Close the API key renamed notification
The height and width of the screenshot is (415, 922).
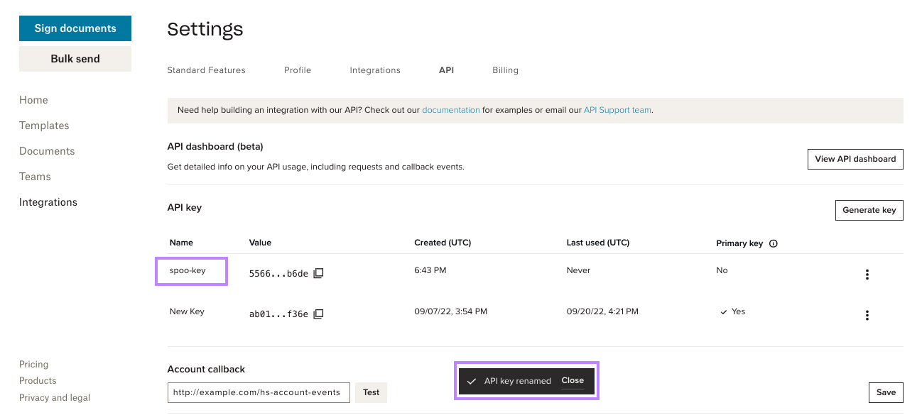pyautogui.click(x=573, y=380)
